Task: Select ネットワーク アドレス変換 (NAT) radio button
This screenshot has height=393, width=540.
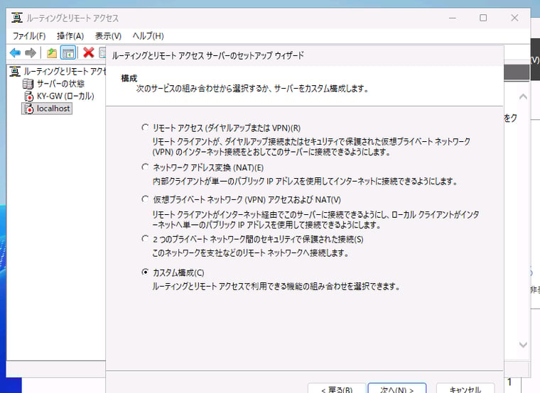Action: [146, 167]
